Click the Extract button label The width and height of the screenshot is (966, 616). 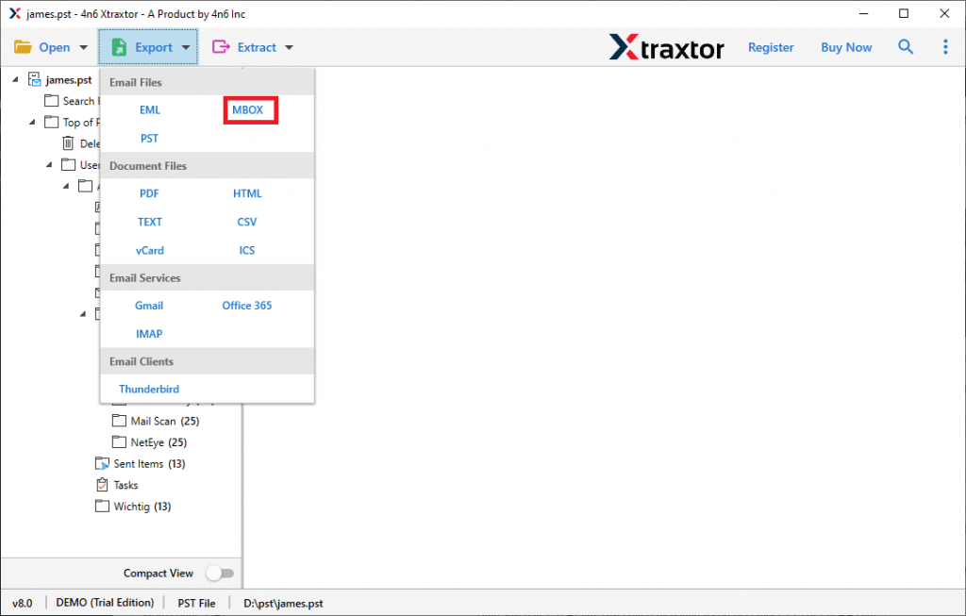[x=257, y=47]
